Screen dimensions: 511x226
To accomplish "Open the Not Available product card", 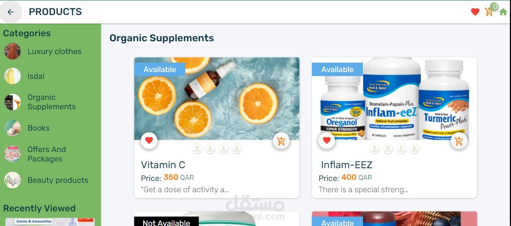I will click(217, 219).
